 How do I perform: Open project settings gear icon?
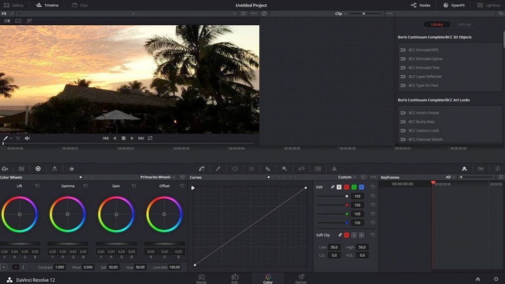coord(496,279)
